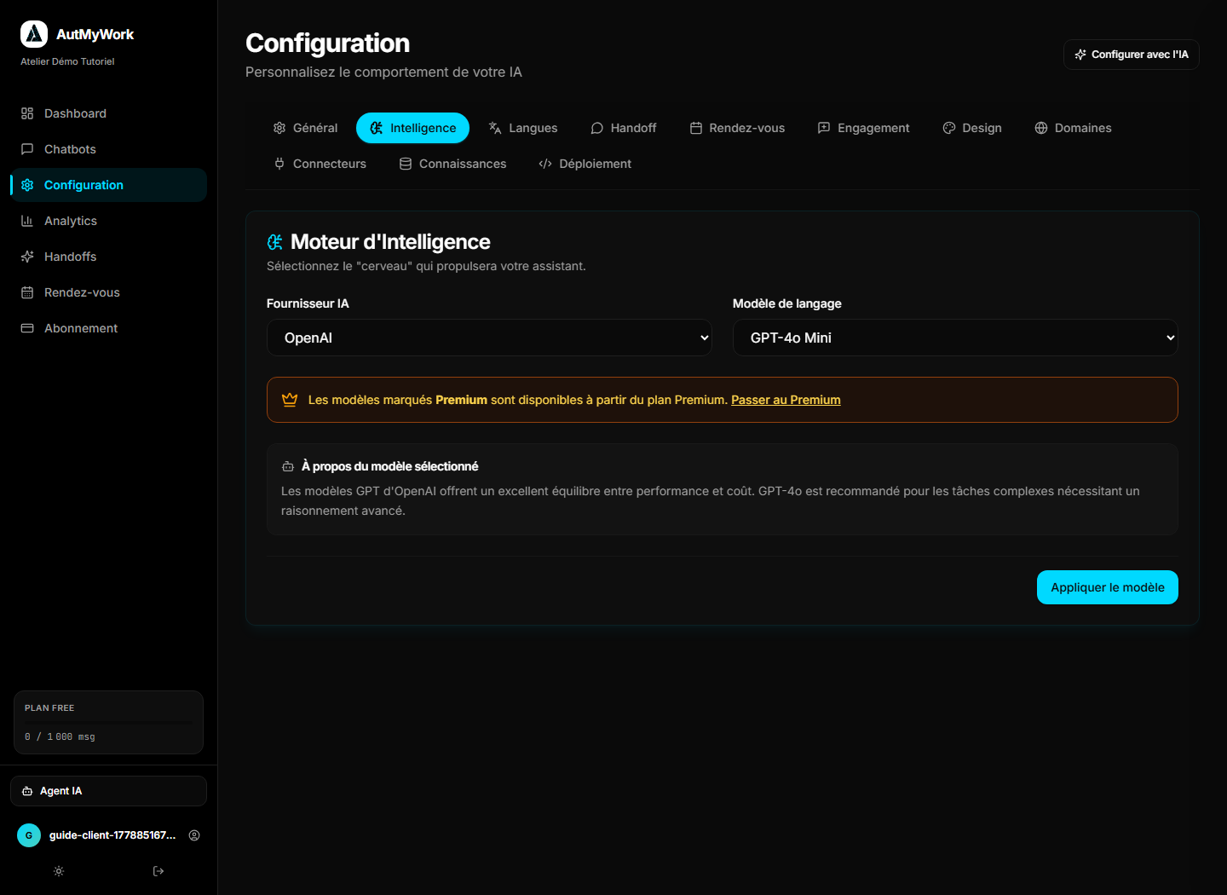Click the chat bubble icon on Handoff tab
This screenshot has height=895, width=1227.
tap(597, 128)
